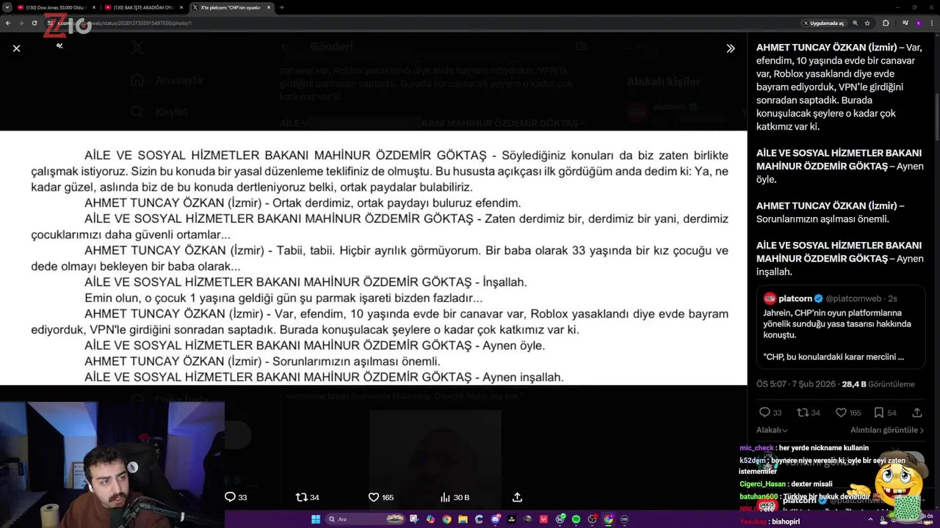Open File Explorer from the taskbar
The width and height of the screenshot is (940, 528).
pos(463,519)
